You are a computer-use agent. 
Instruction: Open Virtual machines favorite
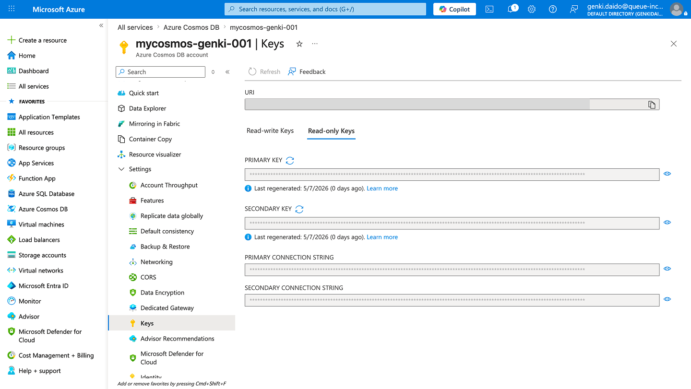click(x=36, y=224)
